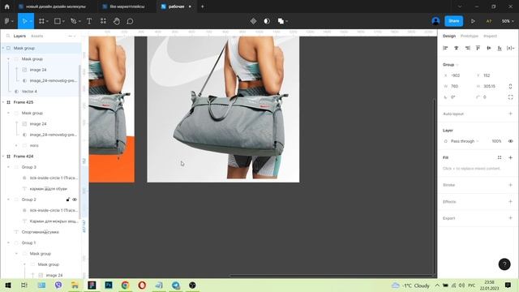Open the Pass through blend mode dropdown
The height and width of the screenshot is (292, 519).
[x=465, y=141]
